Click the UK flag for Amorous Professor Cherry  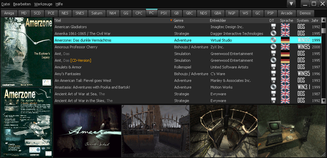click(285, 47)
